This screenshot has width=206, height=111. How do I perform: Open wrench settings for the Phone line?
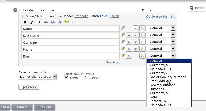tap(123, 48)
